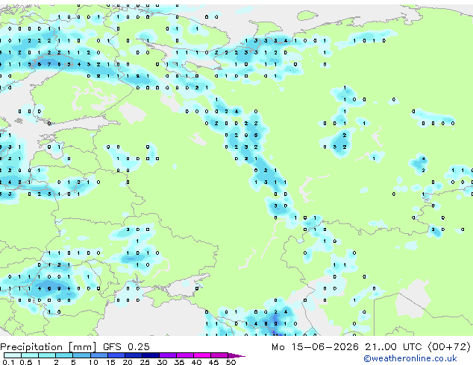
Task: Click the '10' legend scale value
Action: coord(93,362)
